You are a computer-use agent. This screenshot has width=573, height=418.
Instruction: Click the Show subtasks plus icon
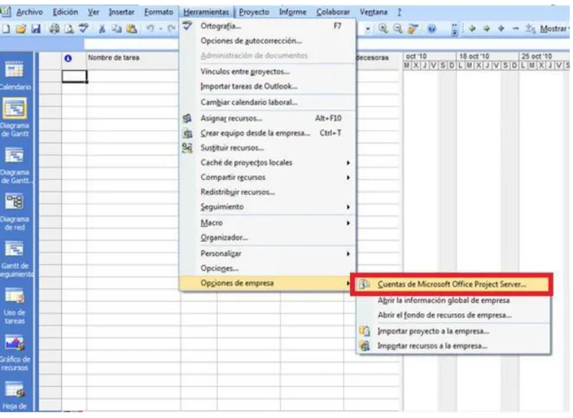pyautogui.click(x=501, y=29)
